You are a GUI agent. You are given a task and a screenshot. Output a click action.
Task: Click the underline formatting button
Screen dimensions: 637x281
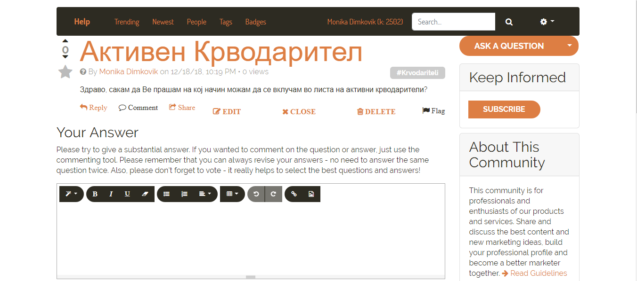(x=127, y=194)
